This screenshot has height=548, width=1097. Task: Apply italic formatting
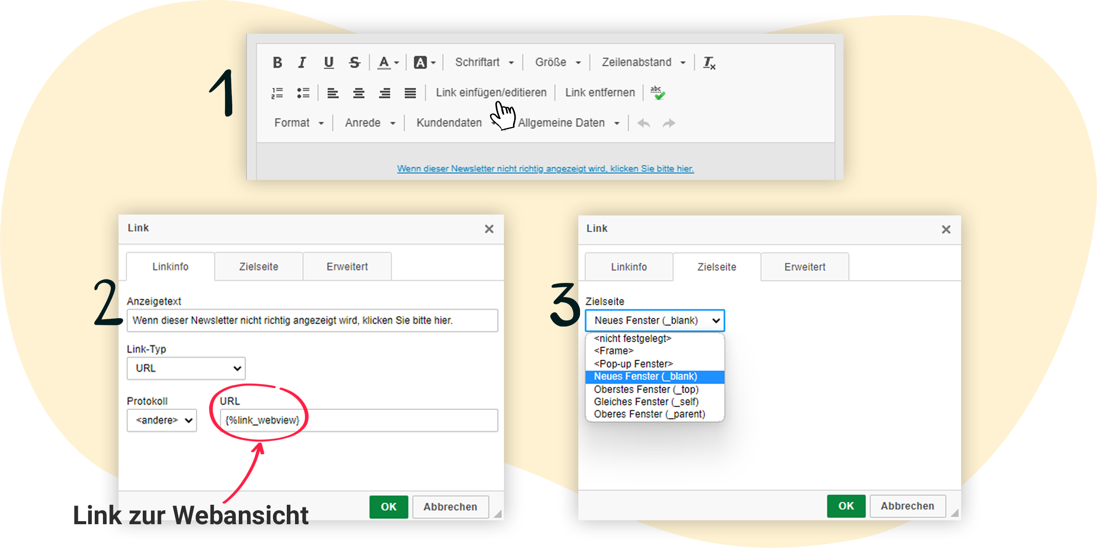tap(302, 63)
